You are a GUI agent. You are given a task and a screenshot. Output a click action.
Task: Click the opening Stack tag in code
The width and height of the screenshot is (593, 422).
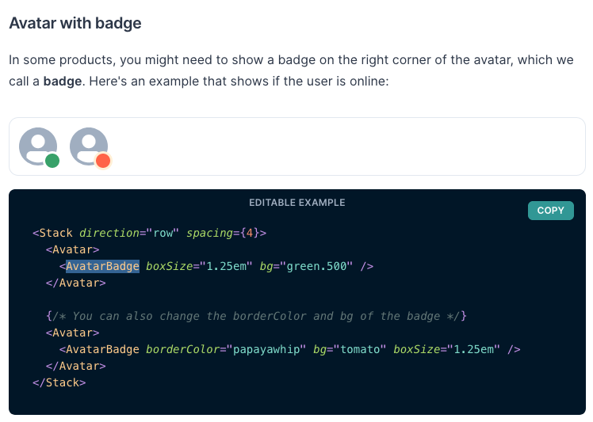[x=55, y=233]
